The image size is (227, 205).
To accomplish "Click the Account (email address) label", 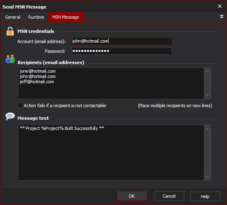I will 41,41.
